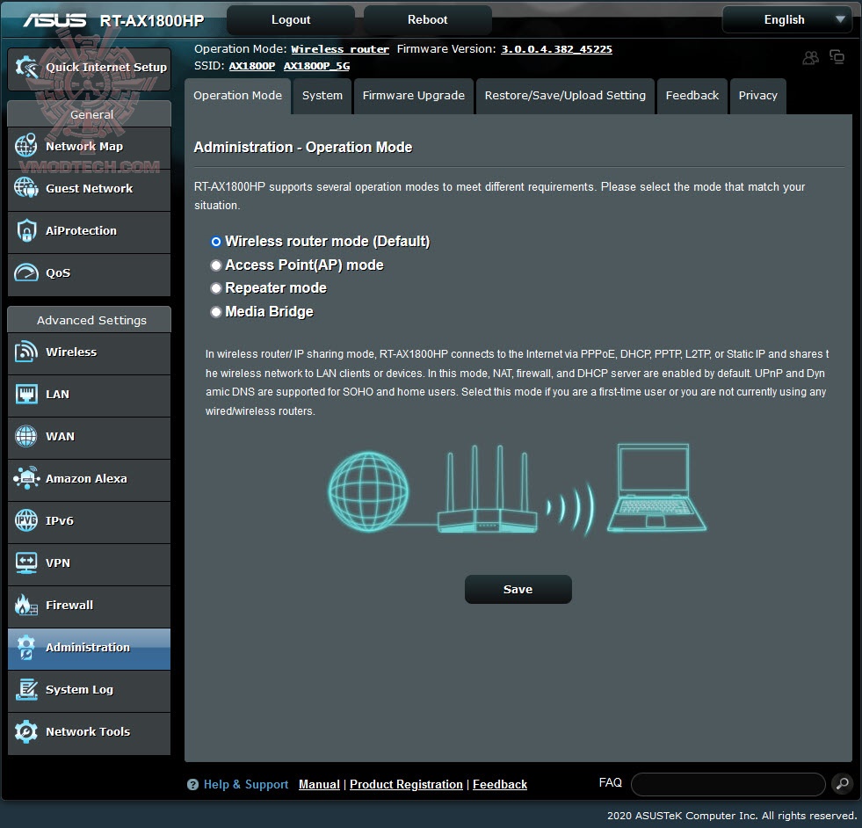Click firmware version 3.0.0.4.382_45225 link

click(x=556, y=49)
